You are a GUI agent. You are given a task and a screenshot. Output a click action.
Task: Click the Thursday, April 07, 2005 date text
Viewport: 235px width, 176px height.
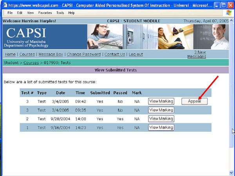point(206,21)
